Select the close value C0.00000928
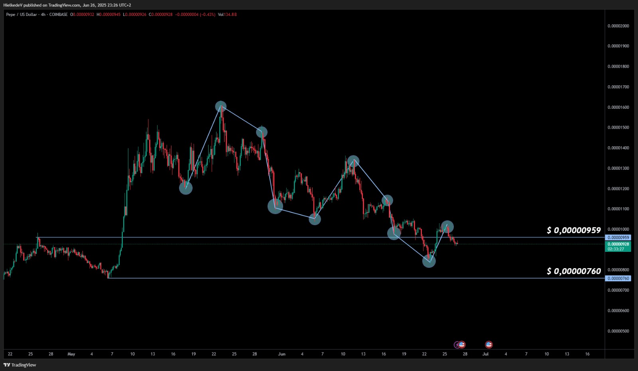 pyautogui.click(x=161, y=14)
